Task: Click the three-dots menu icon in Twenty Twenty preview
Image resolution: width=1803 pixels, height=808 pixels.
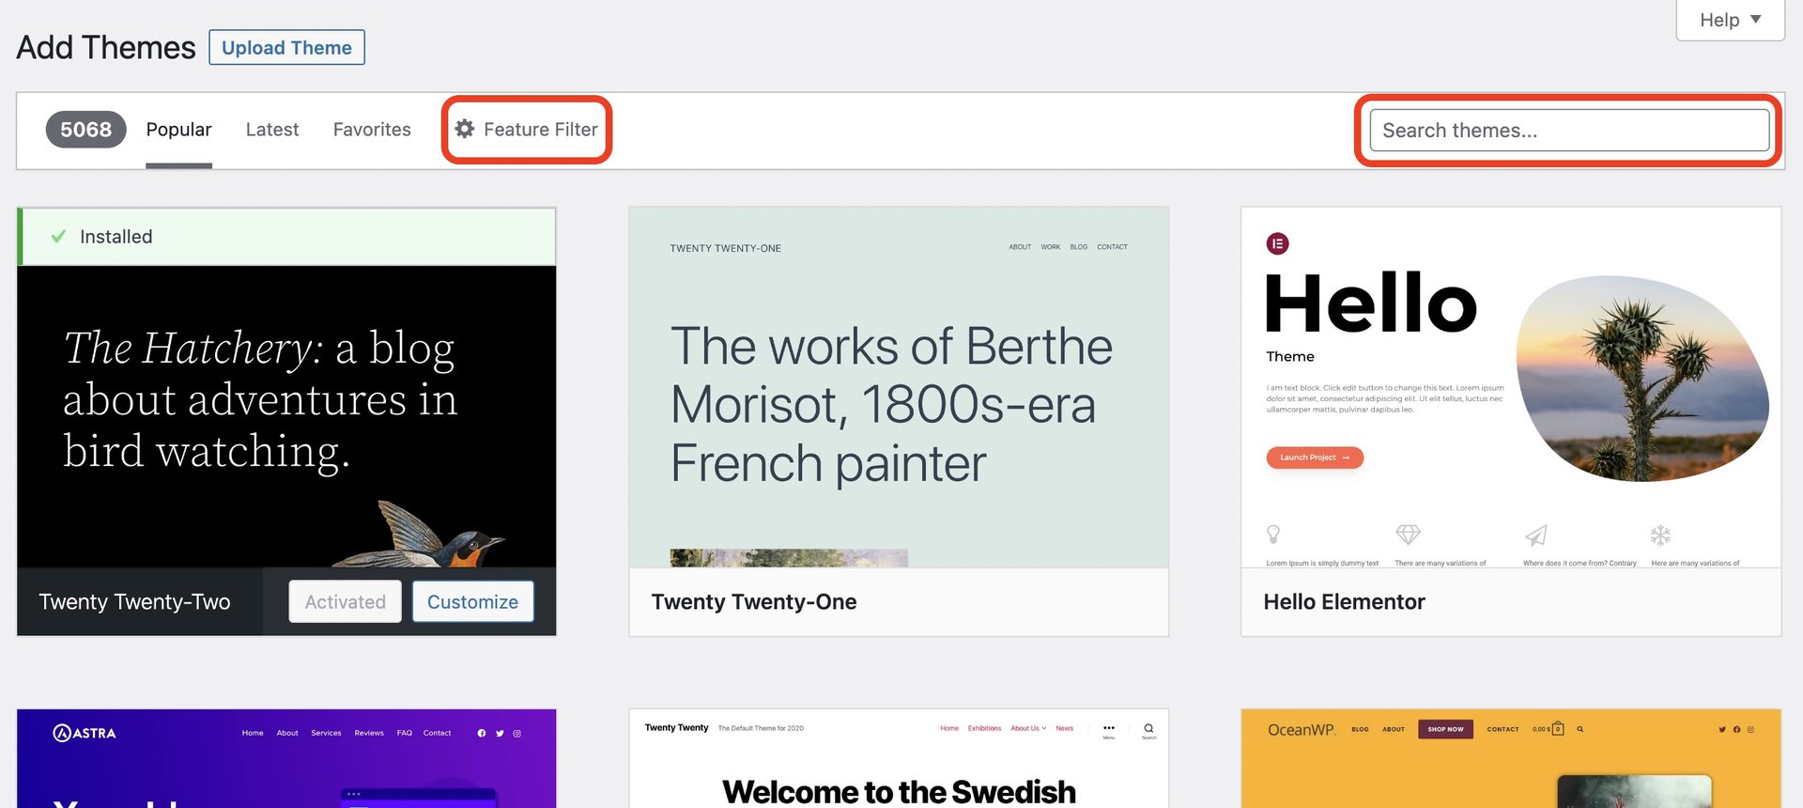Action: pyautogui.click(x=1109, y=728)
